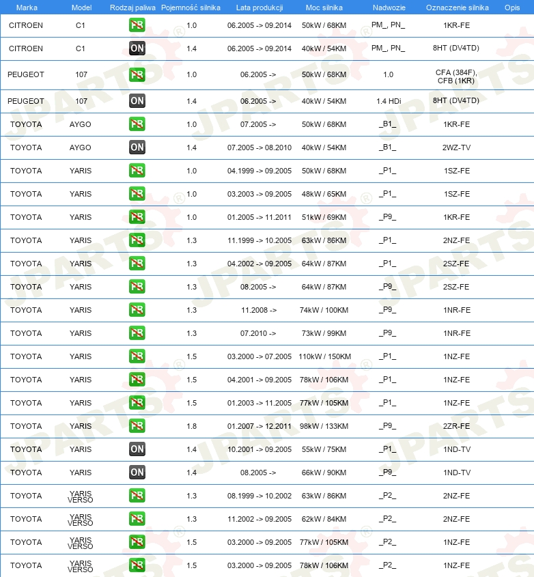Image resolution: width=534 pixels, height=577 pixels.
Task: Click the petrol icon in the Yaris 1.8 2ZR-FE row
Action: click(137, 425)
